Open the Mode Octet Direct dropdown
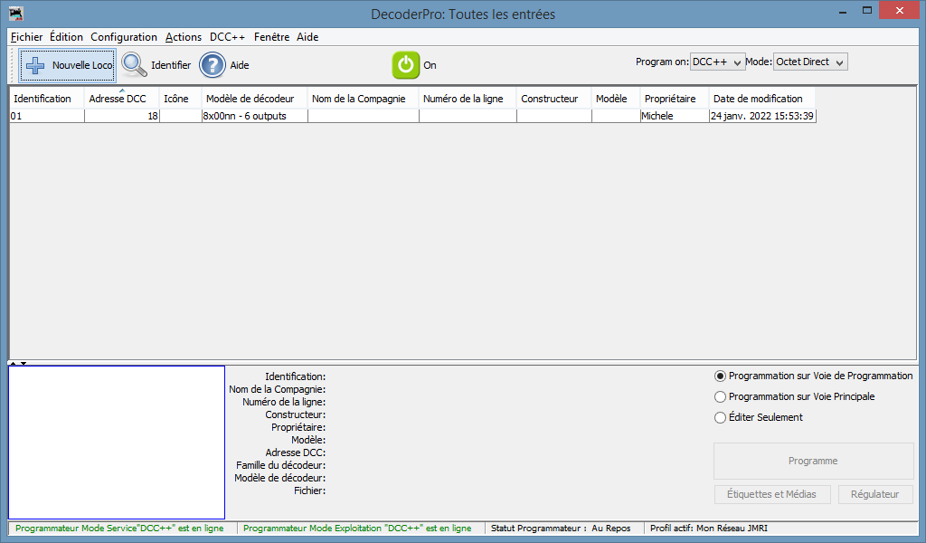 [x=810, y=62]
